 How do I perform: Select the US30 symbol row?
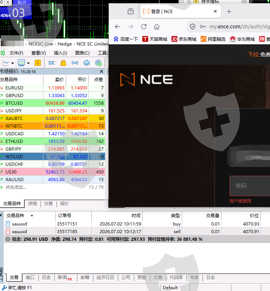pyautogui.click(x=53, y=172)
